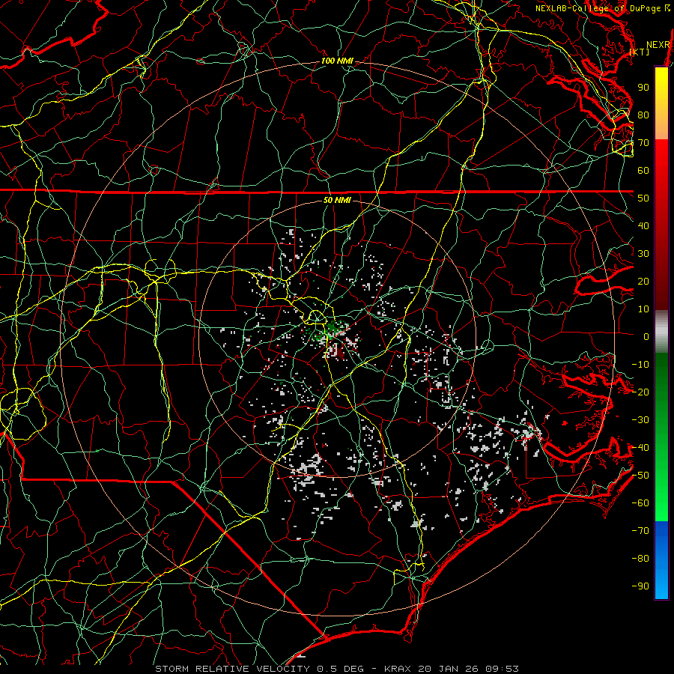Click the NEXR label at top right
This screenshot has width=674, height=674.
(x=658, y=45)
